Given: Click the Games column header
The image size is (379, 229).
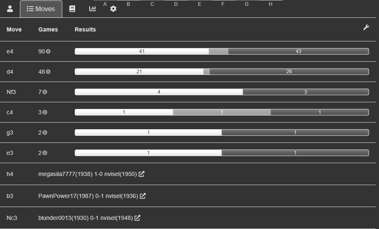Looking at the screenshot, I should [x=48, y=29].
